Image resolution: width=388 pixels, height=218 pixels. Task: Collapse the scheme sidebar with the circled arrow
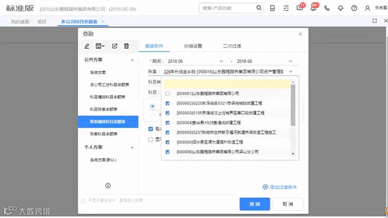(108, 185)
